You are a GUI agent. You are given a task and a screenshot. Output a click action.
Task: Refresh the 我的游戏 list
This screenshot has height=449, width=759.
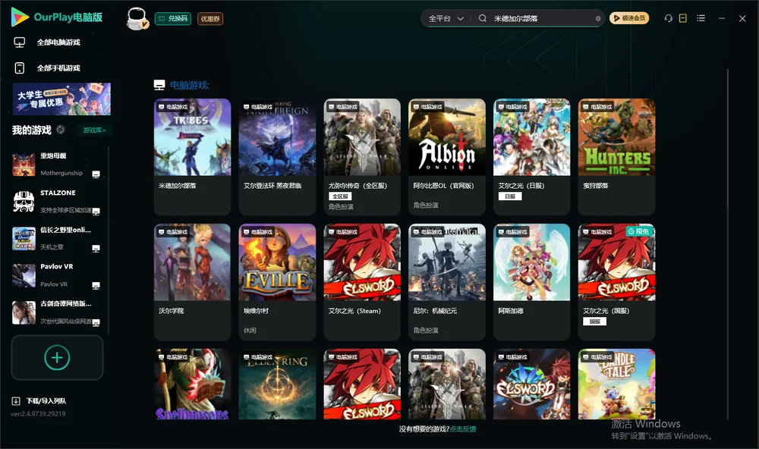61,130
